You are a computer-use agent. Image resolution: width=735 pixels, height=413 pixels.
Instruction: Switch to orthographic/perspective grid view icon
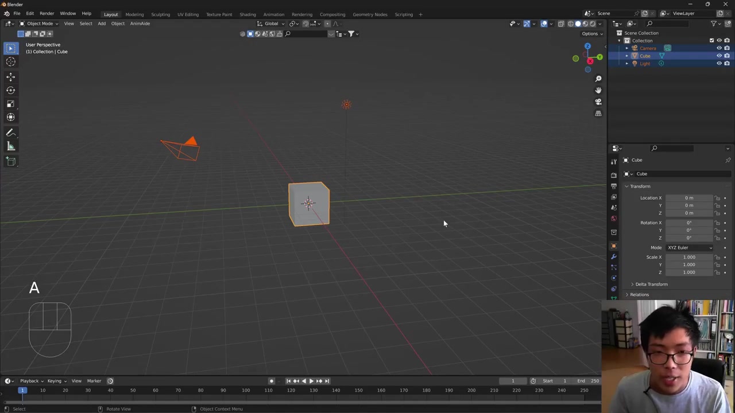[x=598, y=114]
